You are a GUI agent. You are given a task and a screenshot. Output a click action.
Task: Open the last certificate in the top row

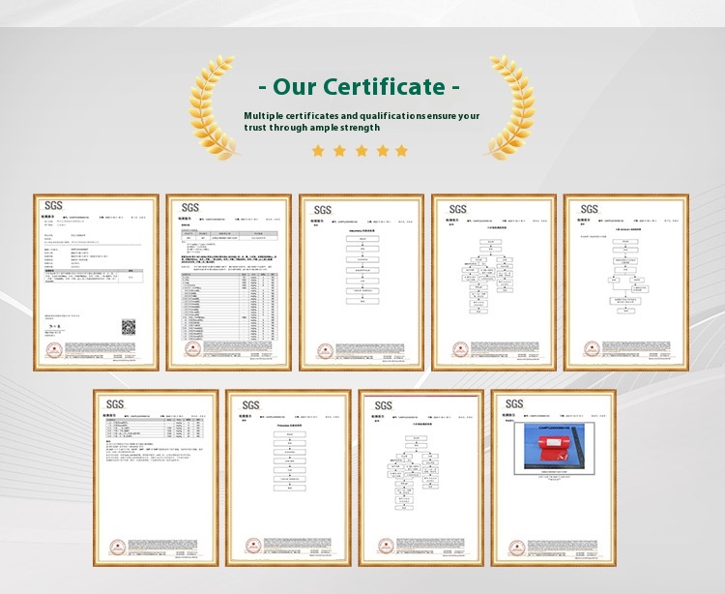[x=625, y=282]
